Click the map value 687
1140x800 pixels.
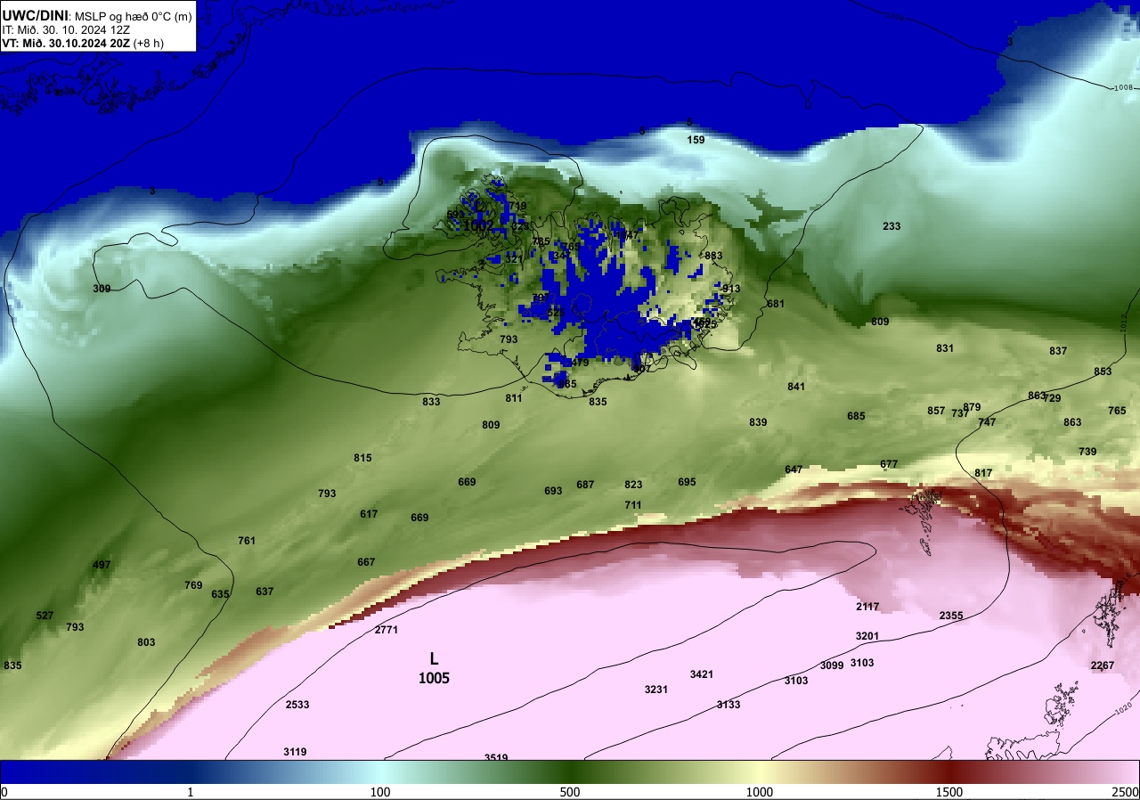coord(585,485)
